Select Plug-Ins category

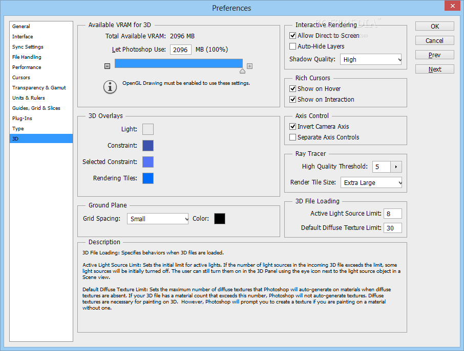tap(41, 119)
